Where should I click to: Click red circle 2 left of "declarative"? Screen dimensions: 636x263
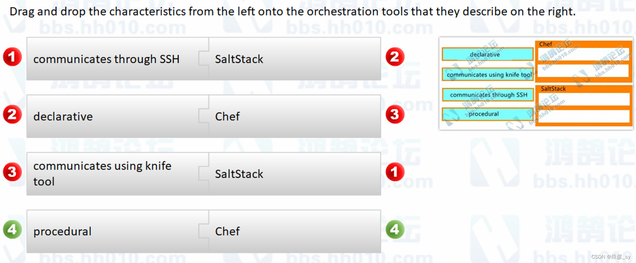12,115
